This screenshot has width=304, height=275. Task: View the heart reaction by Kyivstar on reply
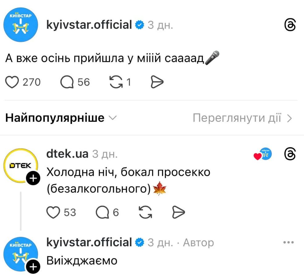pos(263,154)
